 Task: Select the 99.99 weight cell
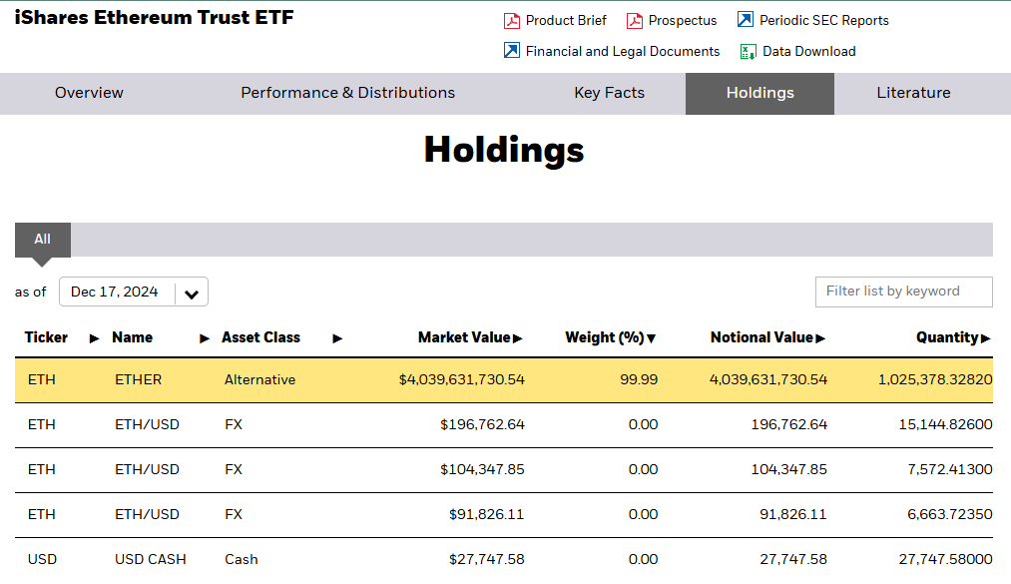point(639,380)
